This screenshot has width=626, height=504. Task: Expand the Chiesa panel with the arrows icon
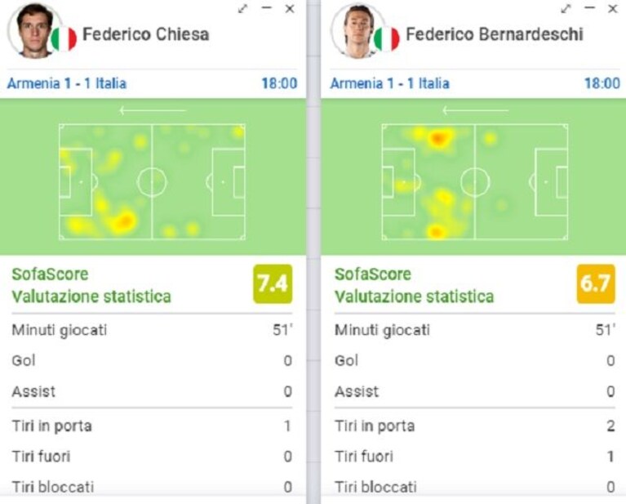coord(242,9)
